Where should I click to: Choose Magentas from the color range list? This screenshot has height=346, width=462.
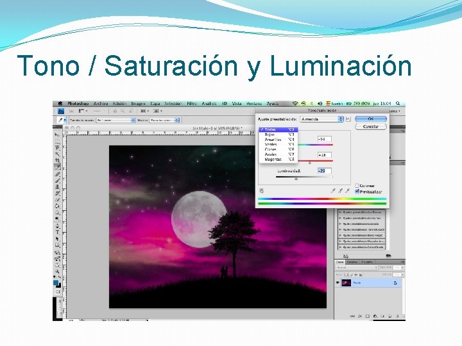278,159
